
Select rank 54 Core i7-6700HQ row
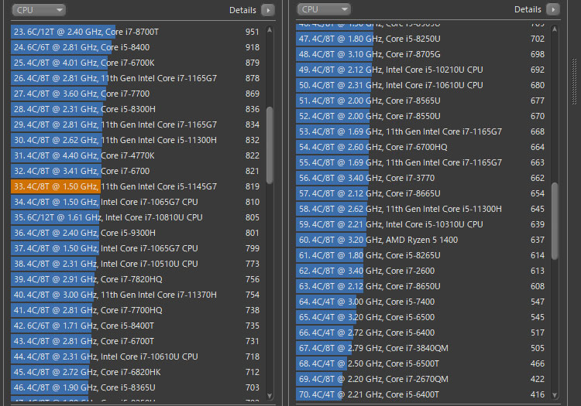(421, 147)
